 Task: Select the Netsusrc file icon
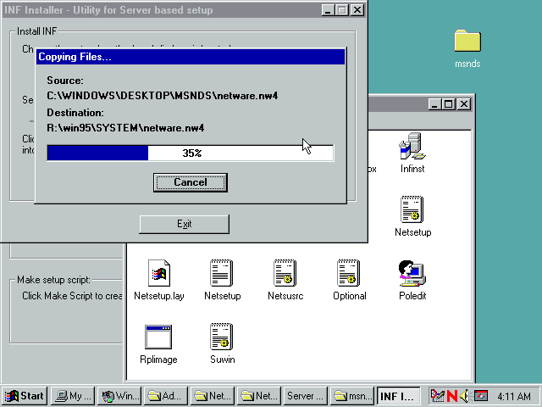[285, 280]
